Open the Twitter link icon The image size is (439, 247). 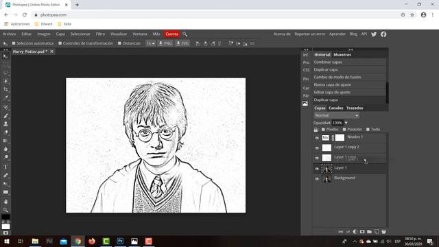(374, 34)
